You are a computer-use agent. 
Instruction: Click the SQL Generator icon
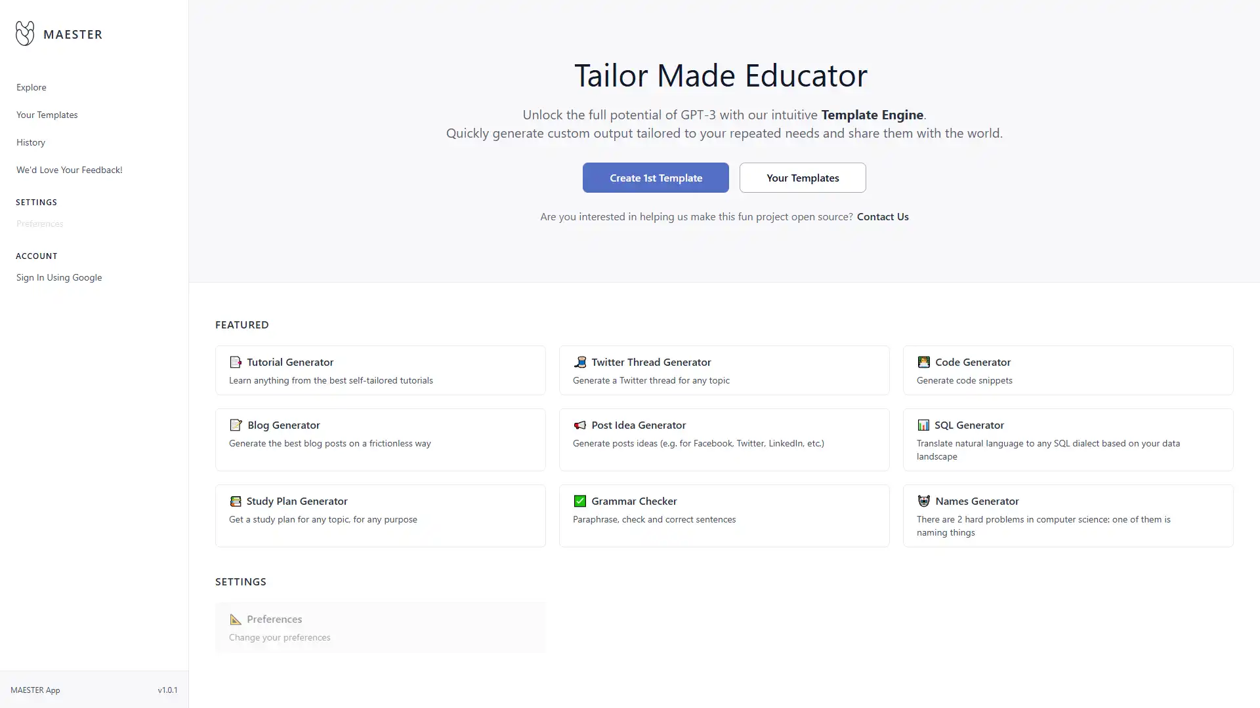coord(923,424)
